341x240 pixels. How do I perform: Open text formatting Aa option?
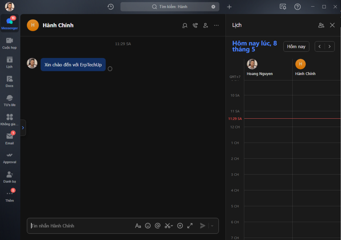click(138, 226)
